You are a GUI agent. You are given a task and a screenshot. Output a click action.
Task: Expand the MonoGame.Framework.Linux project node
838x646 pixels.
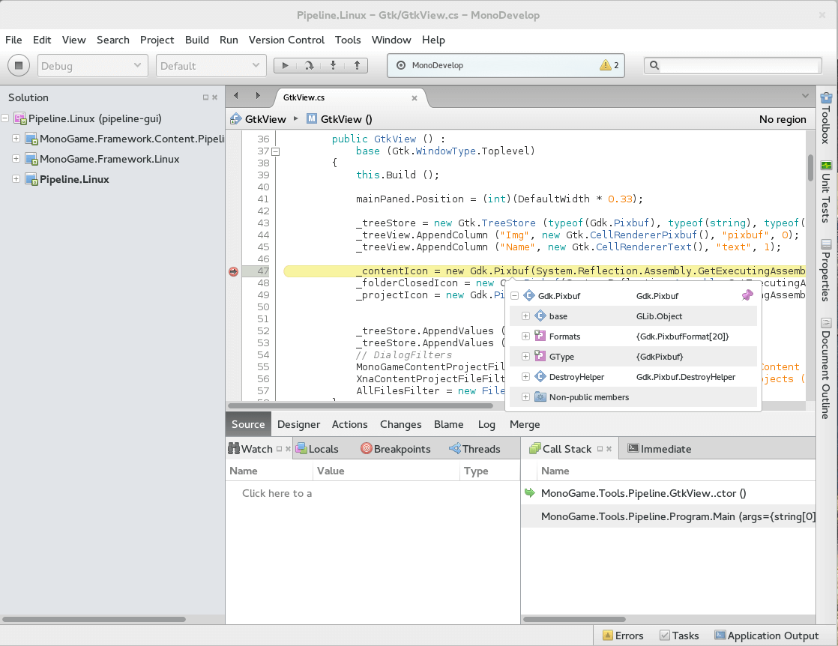[16, 159]
